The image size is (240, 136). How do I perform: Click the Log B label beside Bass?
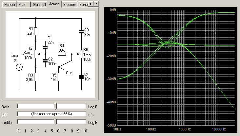pyautogui.click(x=93, y=107)
